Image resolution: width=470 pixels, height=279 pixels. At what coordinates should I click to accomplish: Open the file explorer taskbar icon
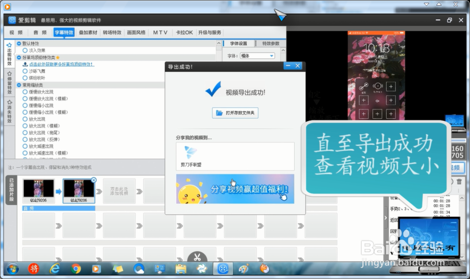point(181,269)
